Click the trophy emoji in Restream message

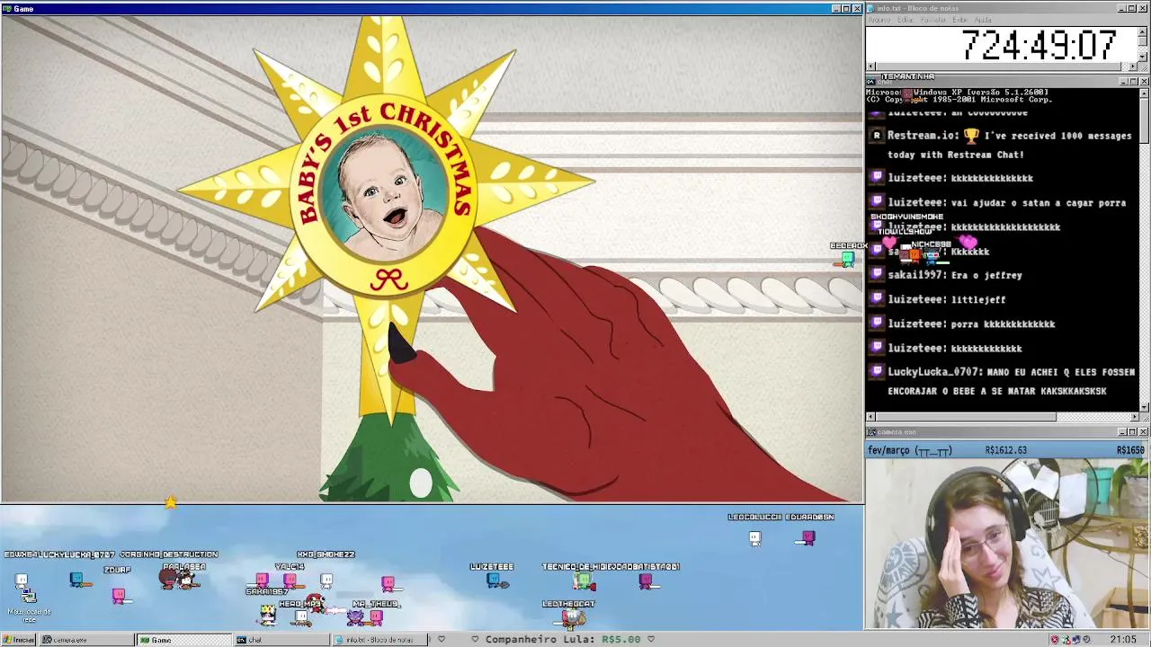pyautogui.click(x=971, y=136)
